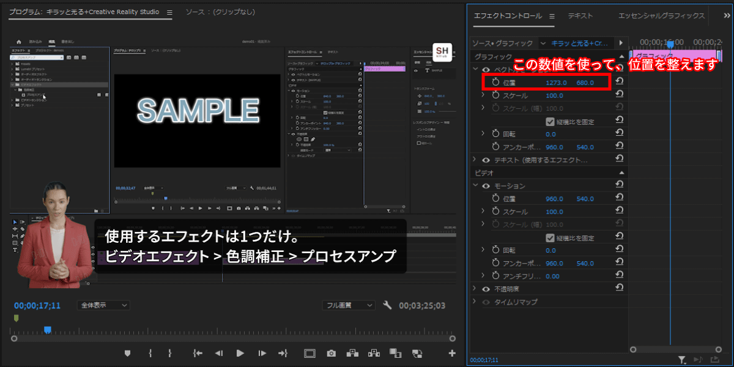This screenshot has height=367, width=734.
Task: Toggle the タイムリマップ eye
Action: pos(486,302)
